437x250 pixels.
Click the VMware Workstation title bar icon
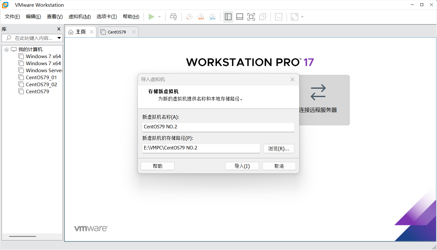[5, 5]
